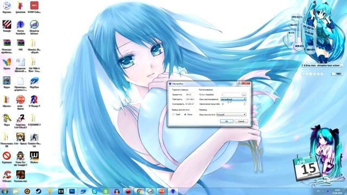
Task: Open the result language dropdown showing Русский
Action: click(x=232, y=114)
